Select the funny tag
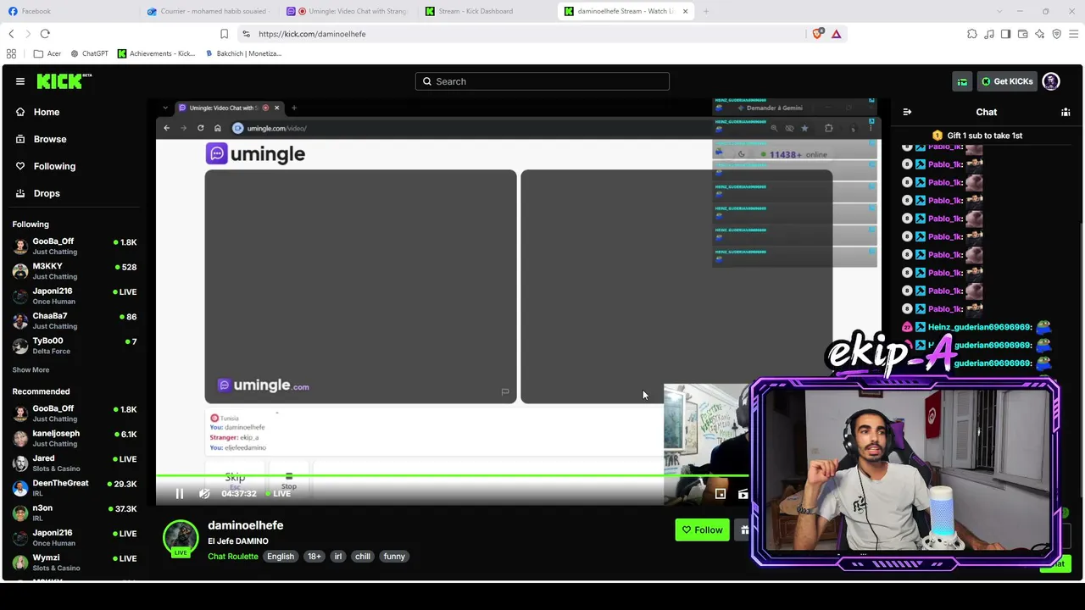 [x=394, y=557]
